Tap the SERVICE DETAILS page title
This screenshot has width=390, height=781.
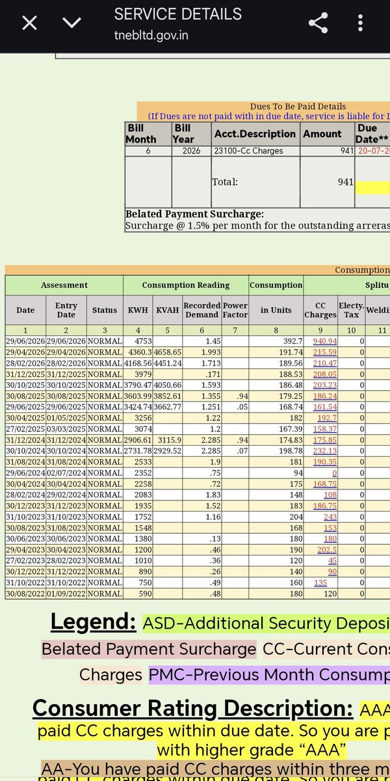(x=177, y=14)
